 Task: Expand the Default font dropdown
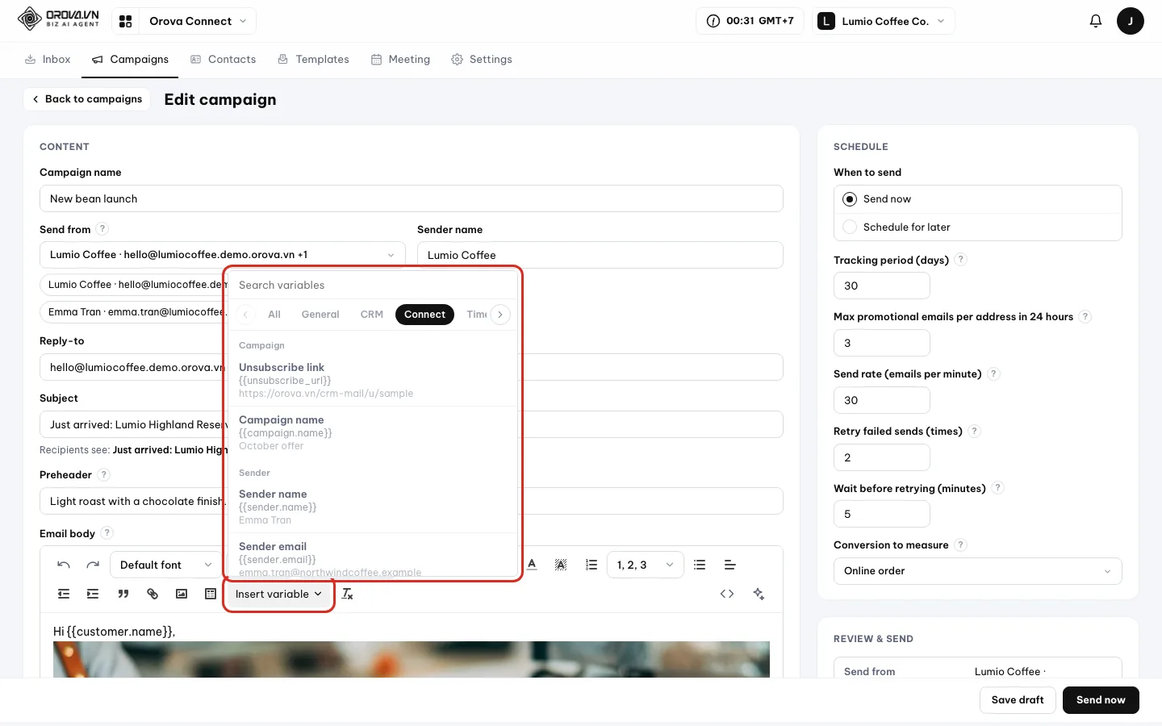point(165,565)
